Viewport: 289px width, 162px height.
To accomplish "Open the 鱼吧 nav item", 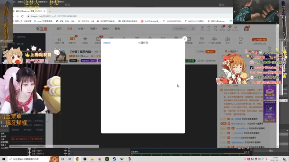I will [x=117, y=29].
